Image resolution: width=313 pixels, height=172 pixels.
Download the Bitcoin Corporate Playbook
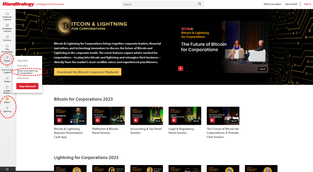pos(88,72)
